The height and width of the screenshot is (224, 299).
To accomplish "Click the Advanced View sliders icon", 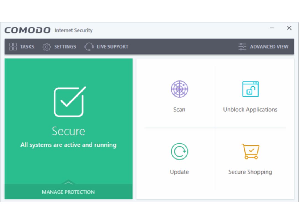I will point(242,47).
